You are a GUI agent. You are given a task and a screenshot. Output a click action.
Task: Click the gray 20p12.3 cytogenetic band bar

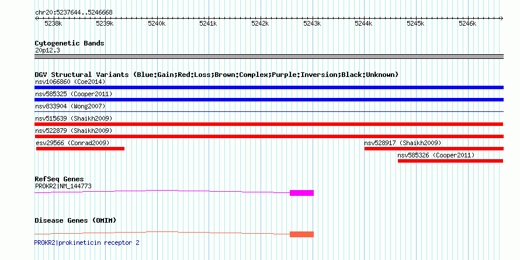click(x=269, y=57)
